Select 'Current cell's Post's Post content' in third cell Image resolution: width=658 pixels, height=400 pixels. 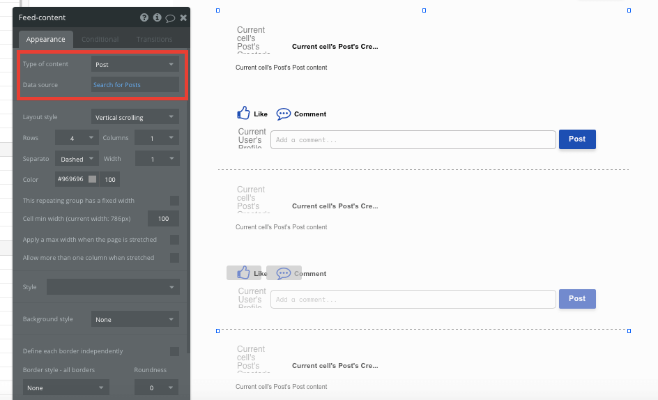coord(281,387)
